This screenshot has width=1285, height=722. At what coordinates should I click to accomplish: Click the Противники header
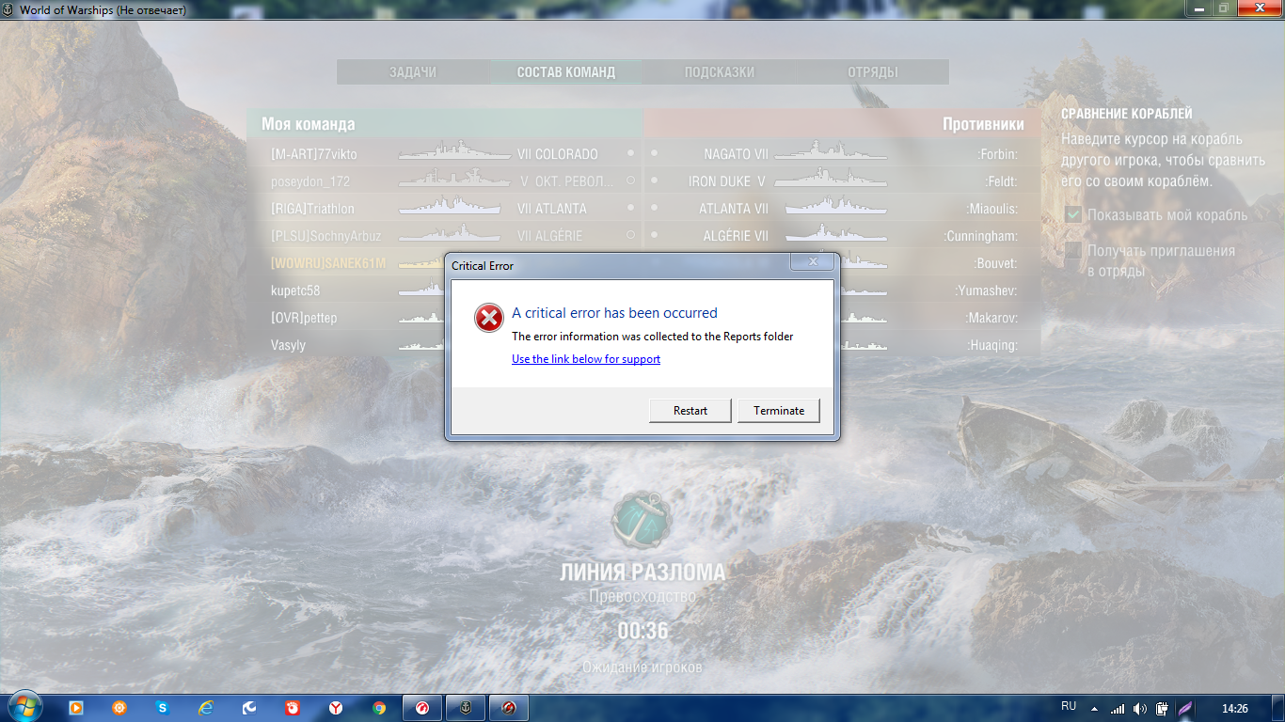pyautogui.click(x=984, y=124)
